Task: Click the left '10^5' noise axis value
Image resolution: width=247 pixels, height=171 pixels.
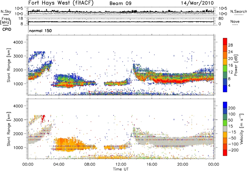Action: [x=19, y=9]
